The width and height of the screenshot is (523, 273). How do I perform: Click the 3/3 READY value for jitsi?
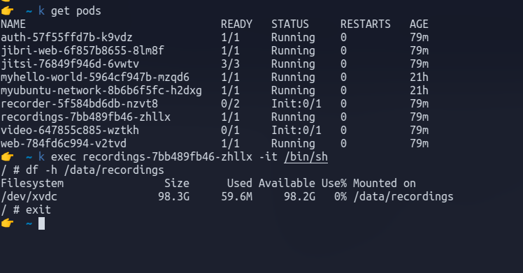[x=230, y=64]
